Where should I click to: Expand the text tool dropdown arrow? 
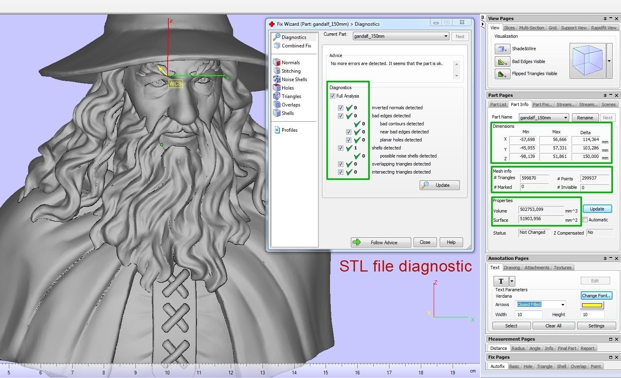512,281
